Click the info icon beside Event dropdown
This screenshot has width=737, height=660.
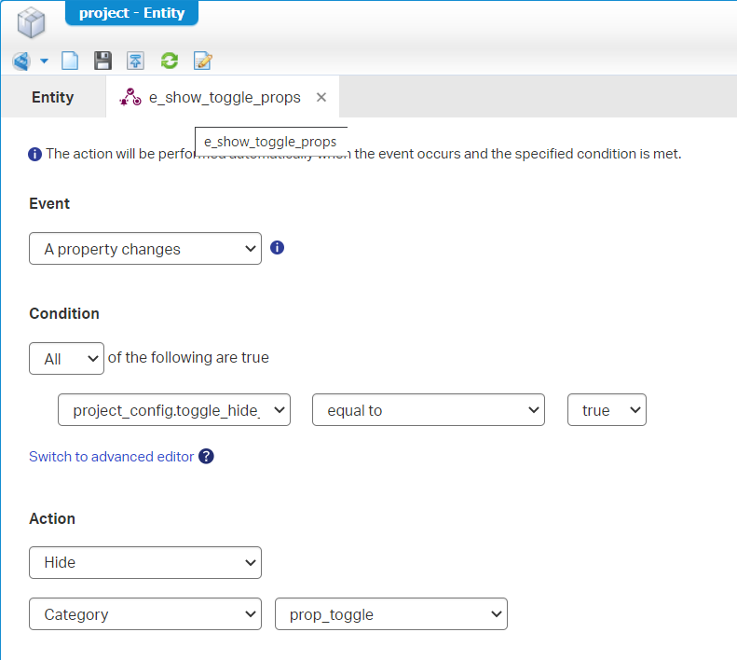coord(277,248)
